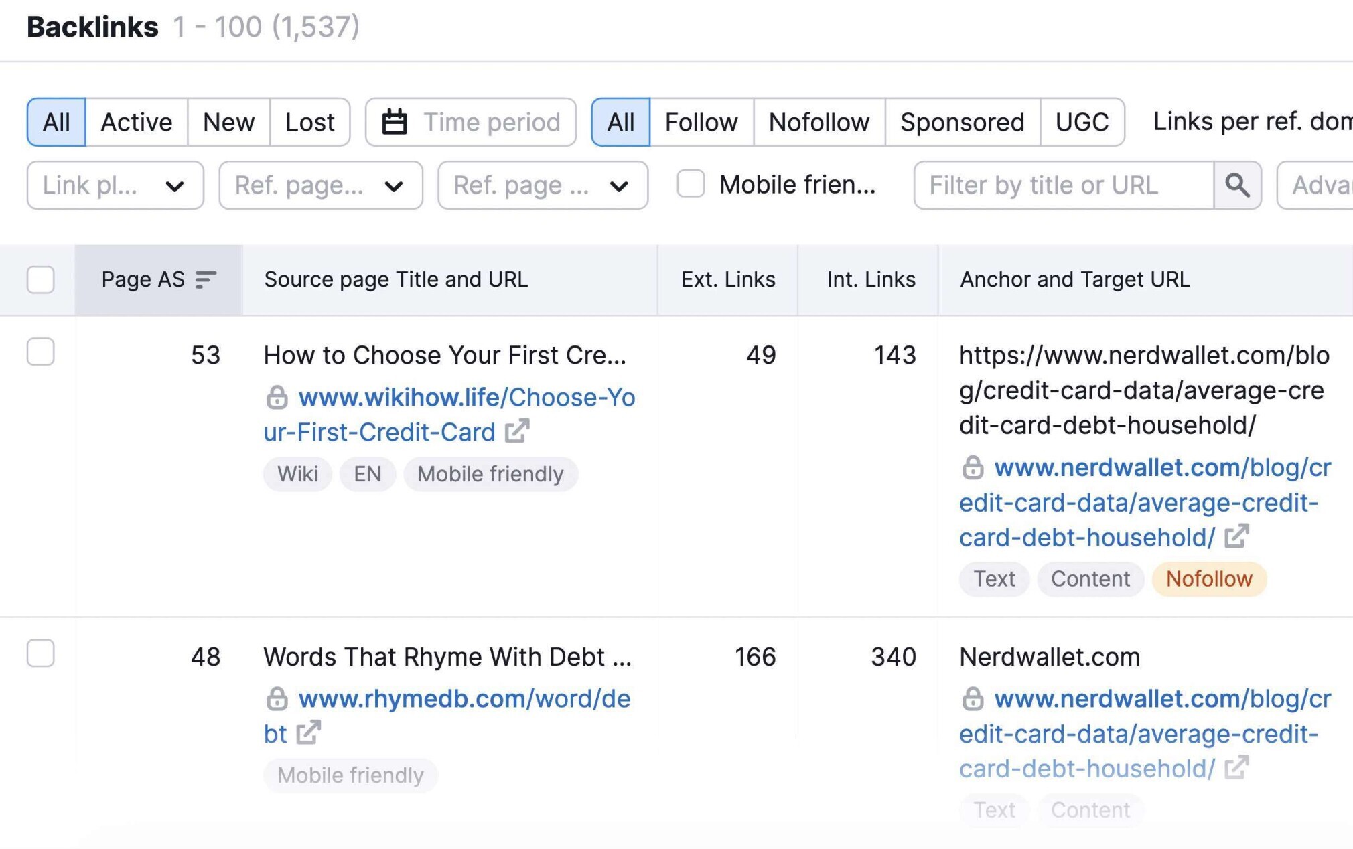
Task: Toggle the Mobile friendly checkbox filter
Action: point(691,184)
